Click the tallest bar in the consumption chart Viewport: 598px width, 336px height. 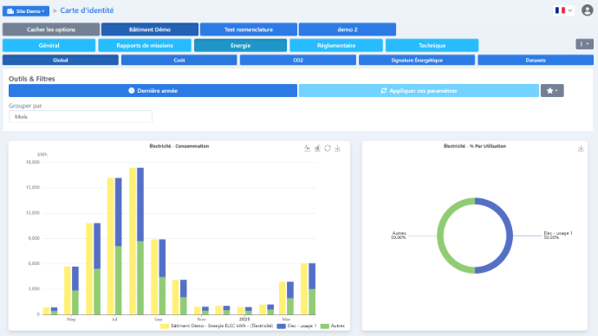pyautogui.click(x=133, y=241)
